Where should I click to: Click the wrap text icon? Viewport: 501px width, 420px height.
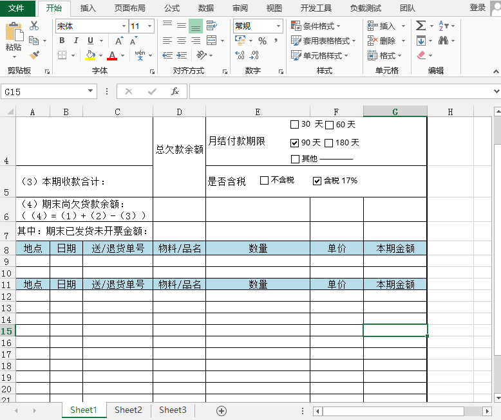coord(211,26)
